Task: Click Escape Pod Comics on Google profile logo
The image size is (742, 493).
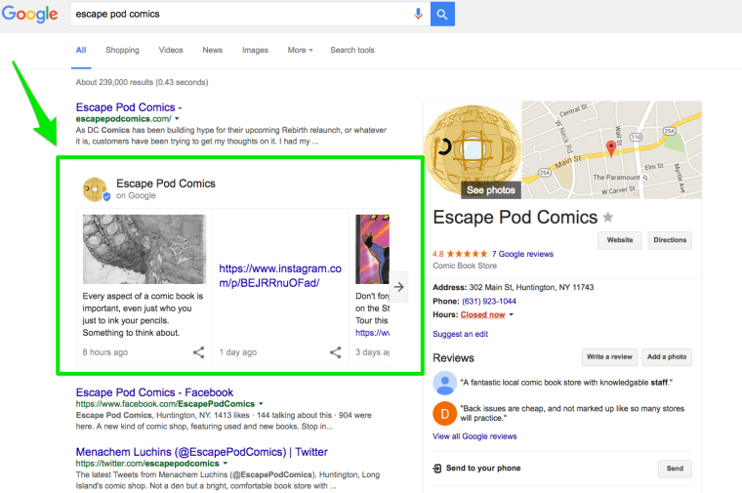Action: pos(96,189)
